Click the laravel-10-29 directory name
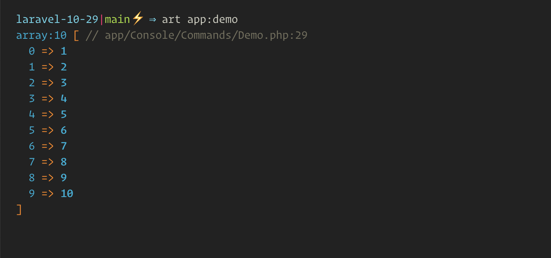 tap(57, 19)
